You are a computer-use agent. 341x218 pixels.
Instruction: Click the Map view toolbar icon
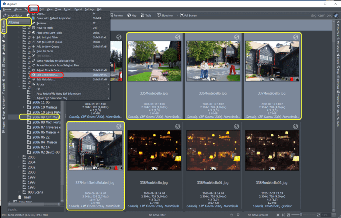[x=132, y=15]
